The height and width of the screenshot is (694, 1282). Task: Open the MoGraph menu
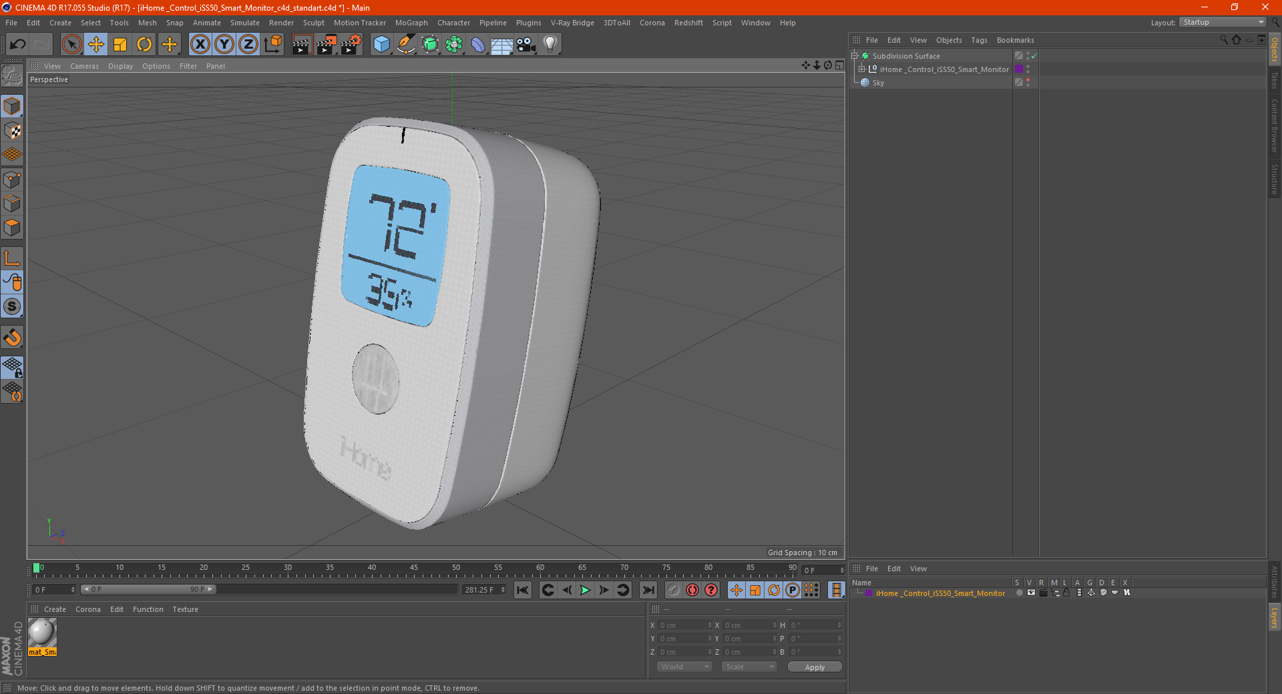coord(411,23)
